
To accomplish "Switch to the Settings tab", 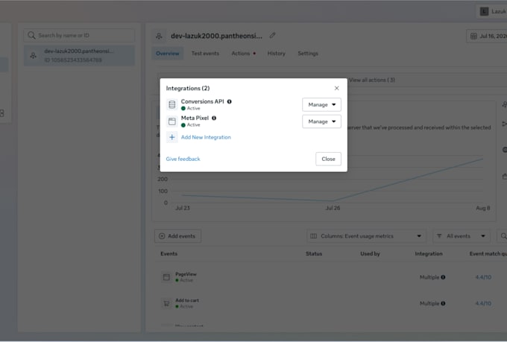I will point(308,54).
